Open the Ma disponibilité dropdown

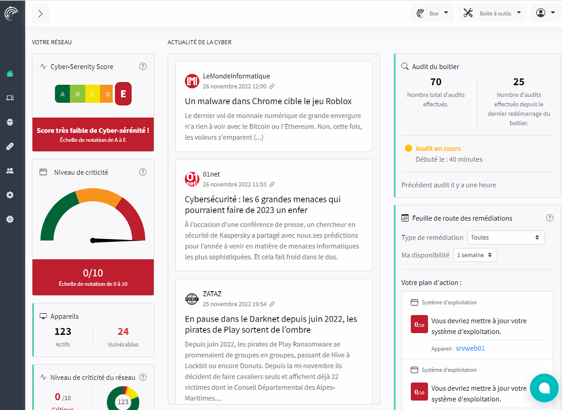click(475, 255)
